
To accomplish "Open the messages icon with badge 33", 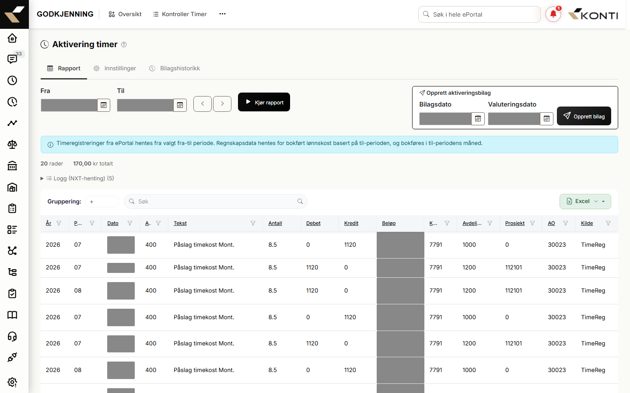I will [x=12, y=59].
